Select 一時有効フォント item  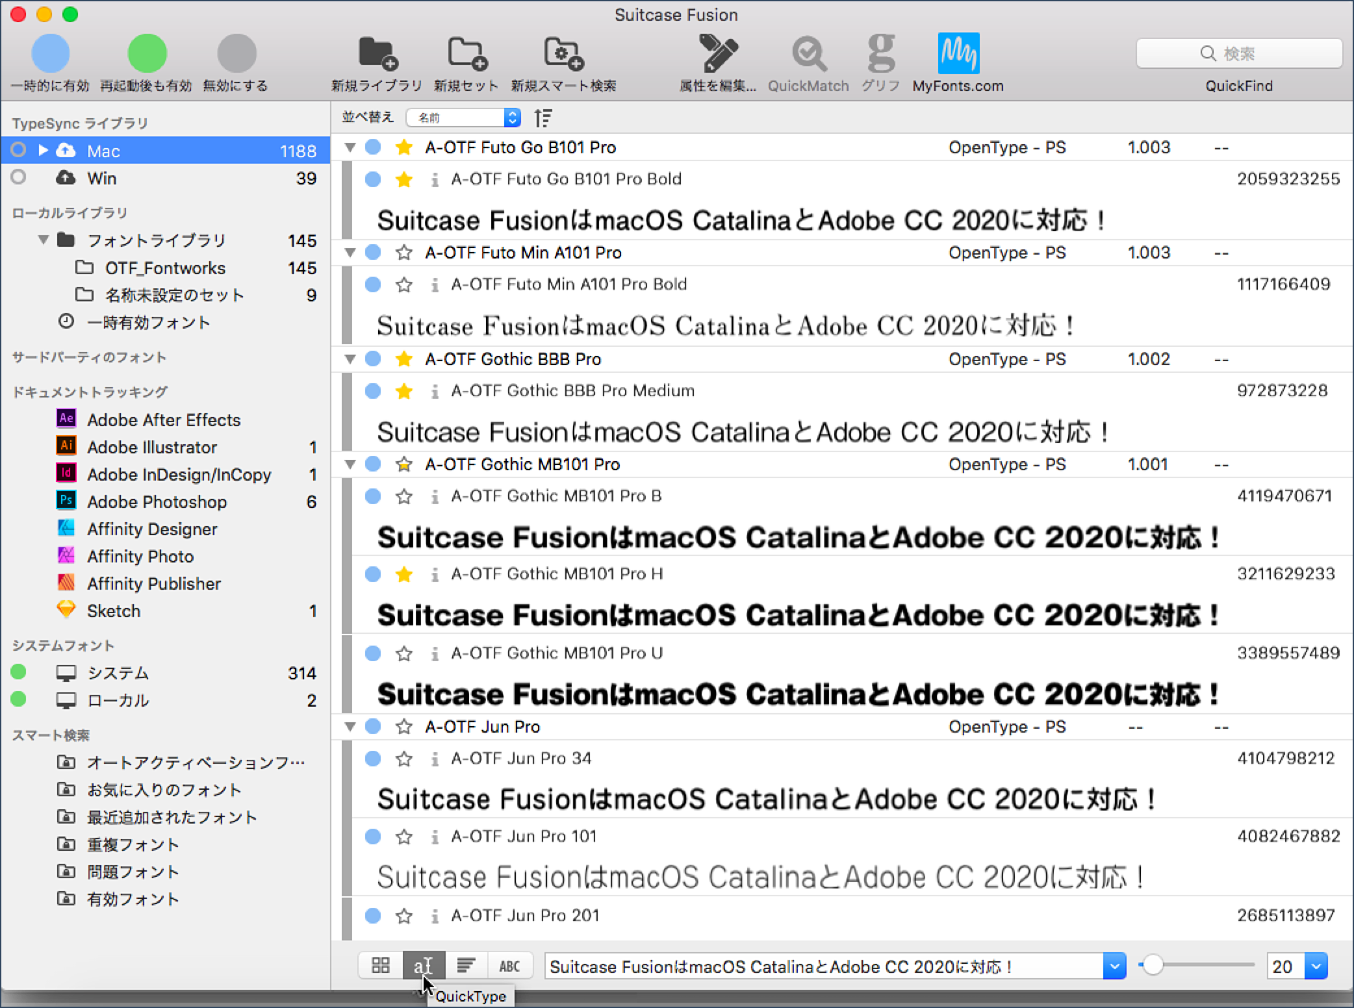148,322
